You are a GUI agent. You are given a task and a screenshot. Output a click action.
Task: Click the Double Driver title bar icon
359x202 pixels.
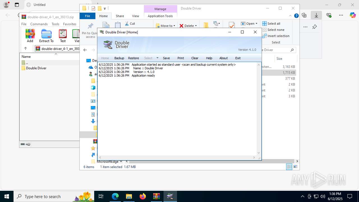tap(102, 32)
